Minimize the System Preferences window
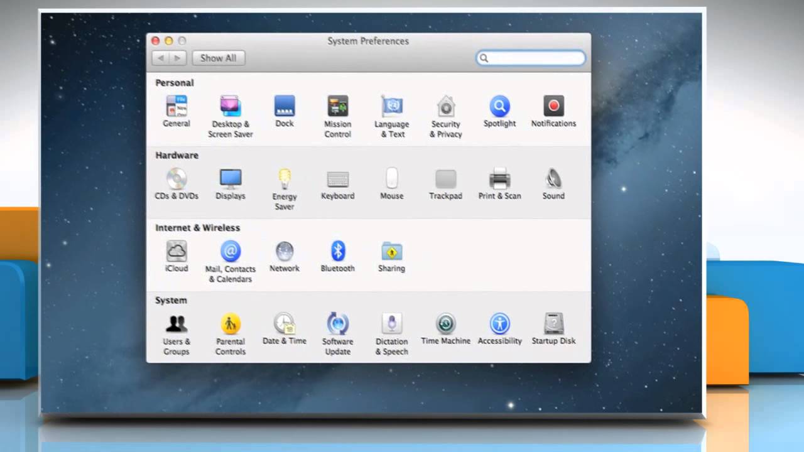Screen dimensions: 804x452 (x=169, y=41)
